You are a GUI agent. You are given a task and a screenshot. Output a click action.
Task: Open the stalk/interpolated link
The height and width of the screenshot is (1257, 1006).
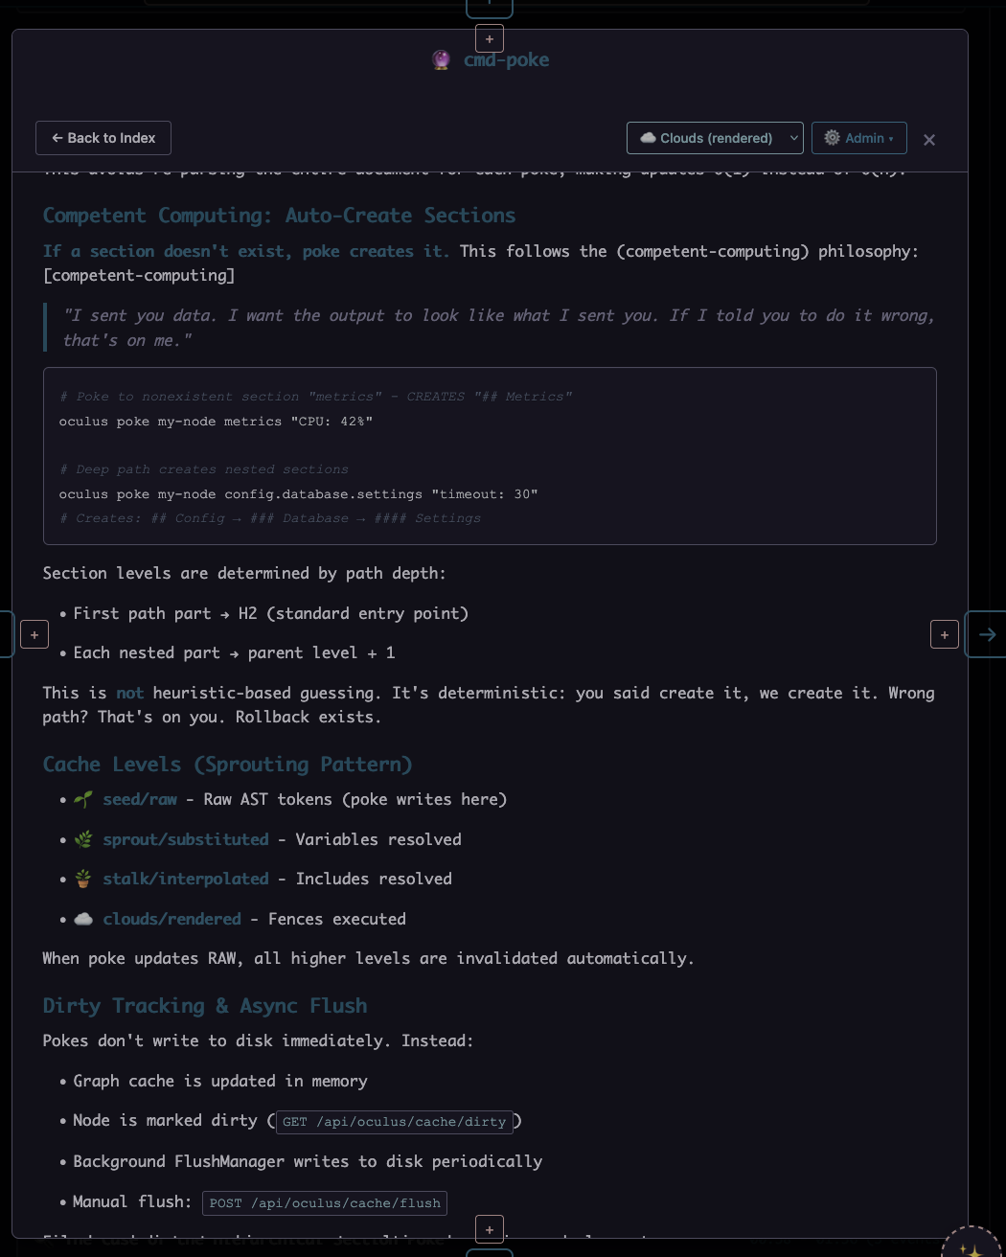(186, 879)
